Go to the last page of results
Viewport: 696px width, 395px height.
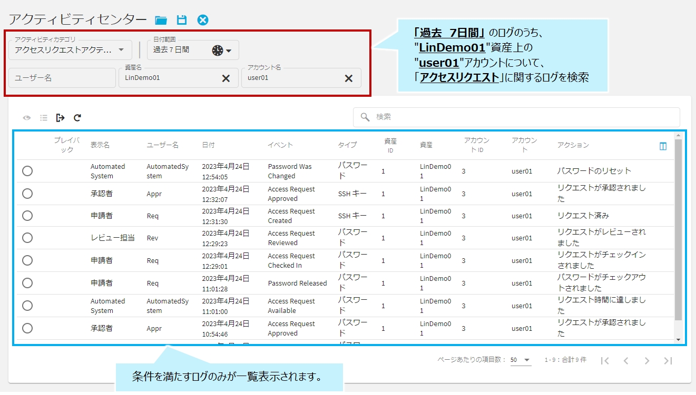tap(668, 360)
